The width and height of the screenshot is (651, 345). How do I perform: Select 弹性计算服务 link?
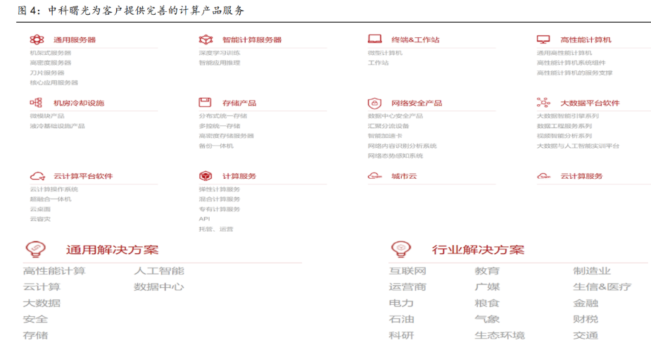[220, 189]
